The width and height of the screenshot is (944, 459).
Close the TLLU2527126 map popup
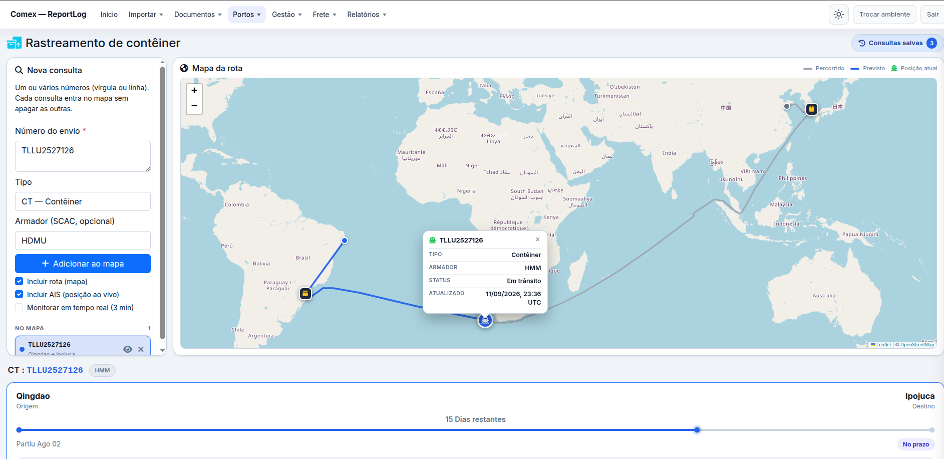pyautogui.click(x=537, y=240)
